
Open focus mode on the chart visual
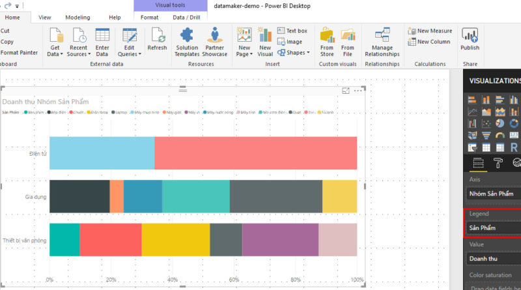coord(346,91)
